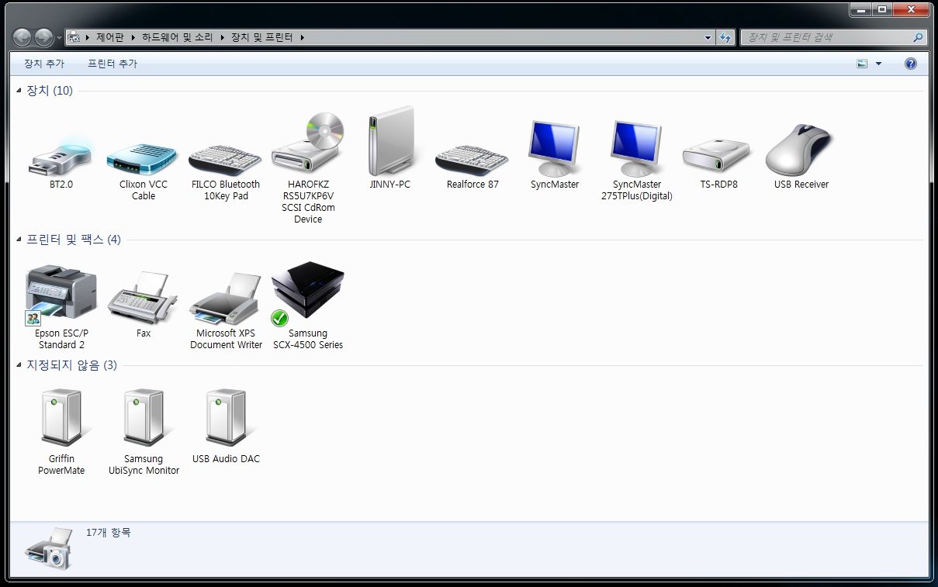
Task: Collapse the 지정되지 않음 (3) group
Action: (19, 365)
